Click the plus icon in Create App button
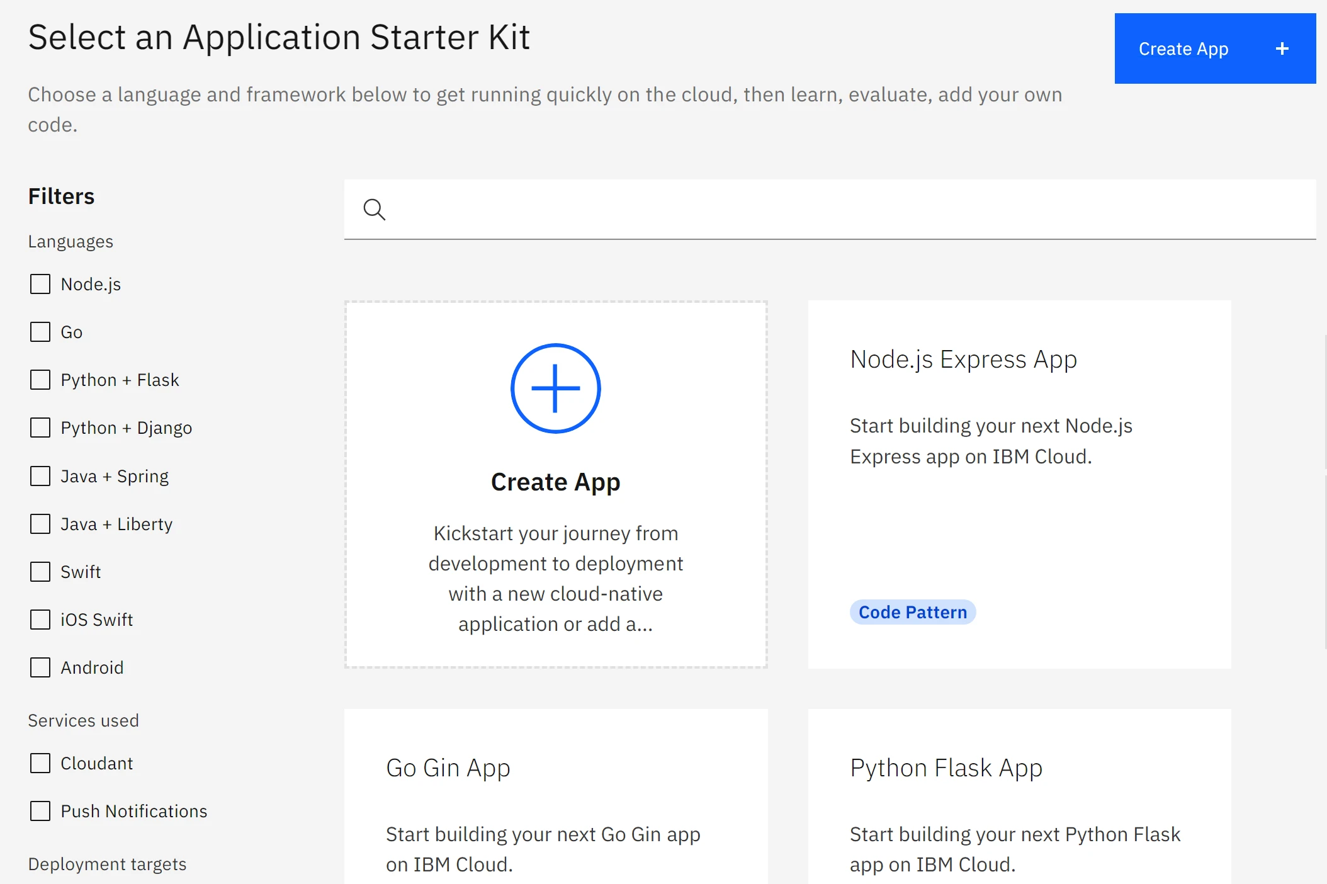1327x884 pixels. [1282, 48]
